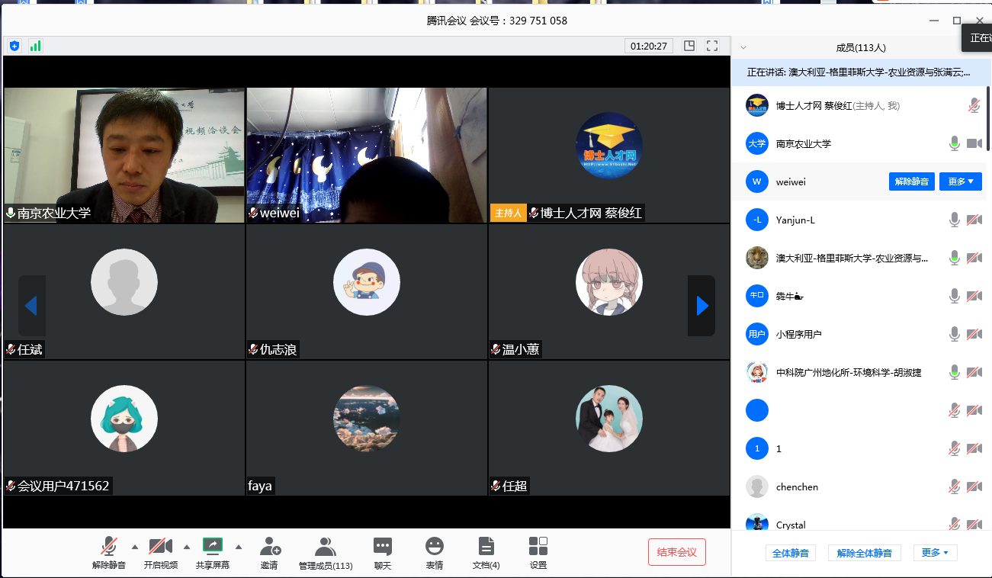Toggle microphone of 小程序用户
Viewport: 992px width, 578px height.
click(x=954, y=334)
